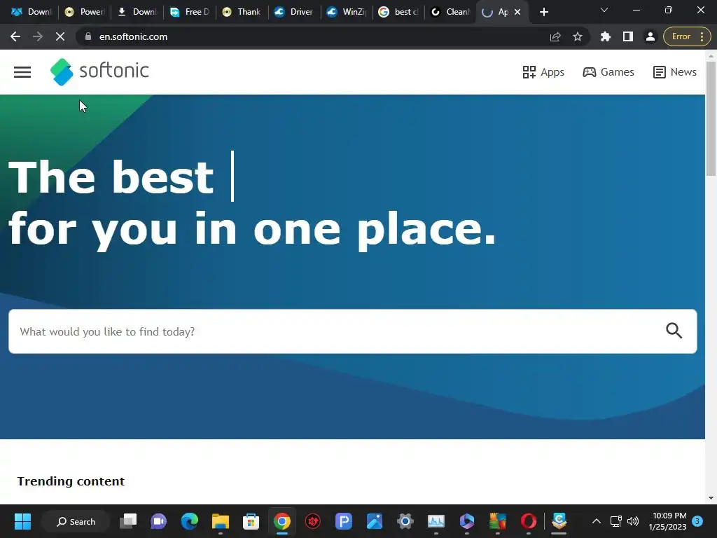
Task: Open the network status tray icon
Action: [x=616, y=521]
